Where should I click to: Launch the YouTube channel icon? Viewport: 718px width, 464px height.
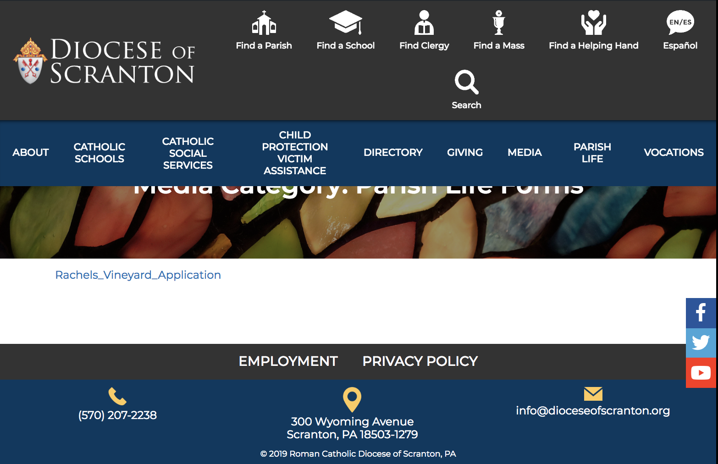(701, 373)
